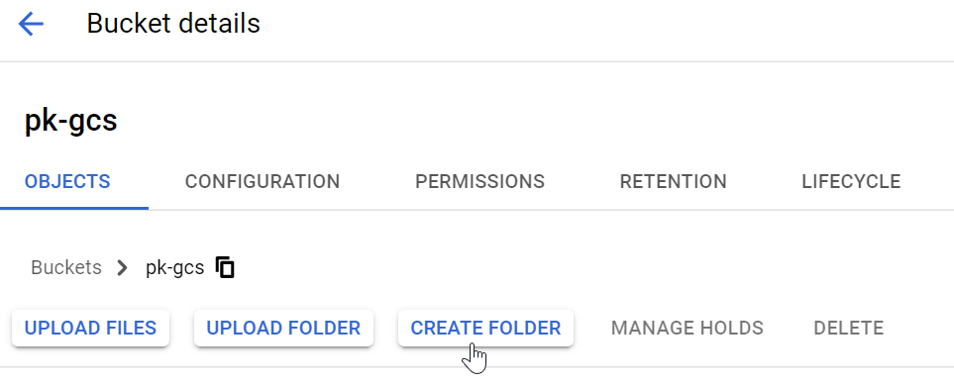Click the pk-gcs breadcrumb item

point(175,267)
